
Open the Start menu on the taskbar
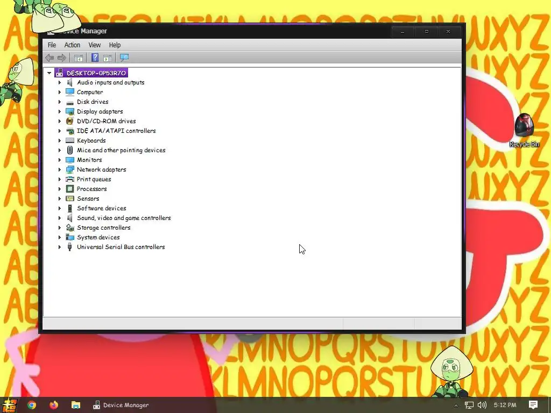pyautogui.click(x=9, y=405)
